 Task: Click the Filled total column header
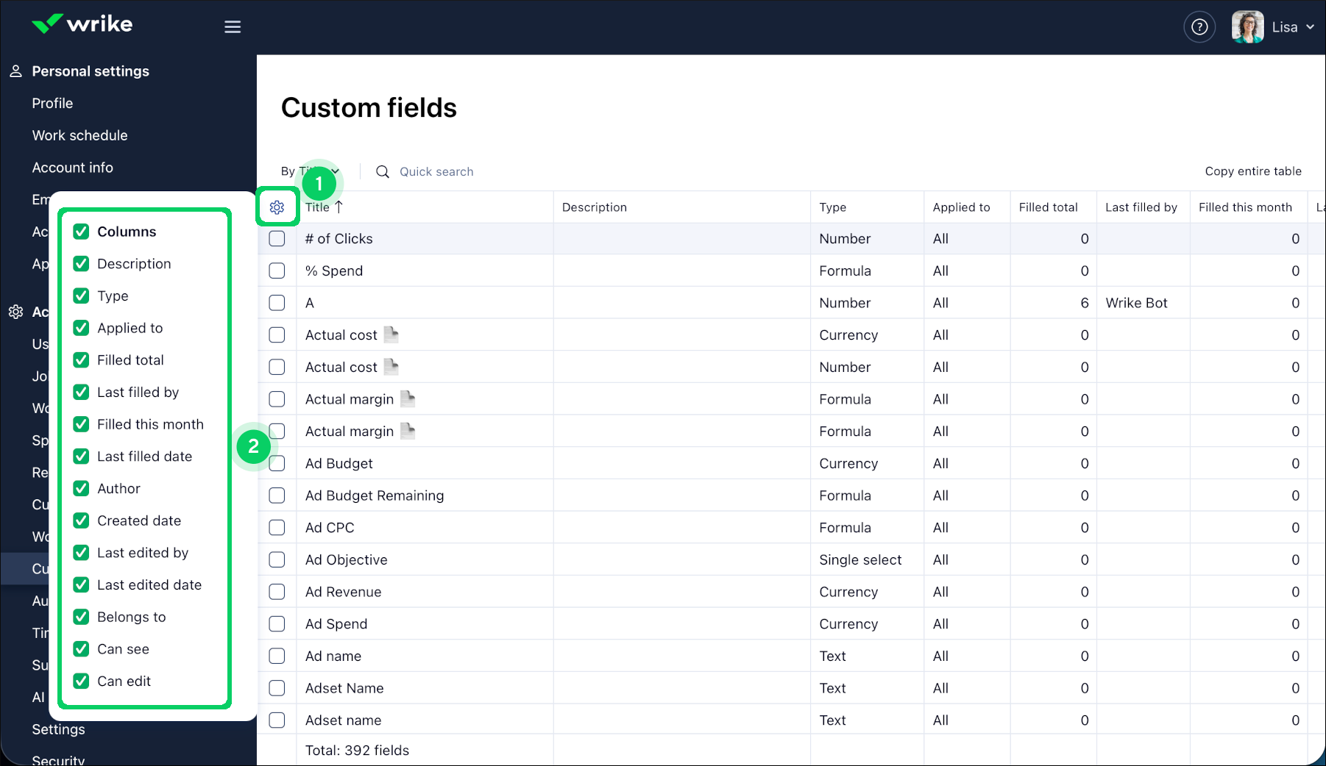1048,207
